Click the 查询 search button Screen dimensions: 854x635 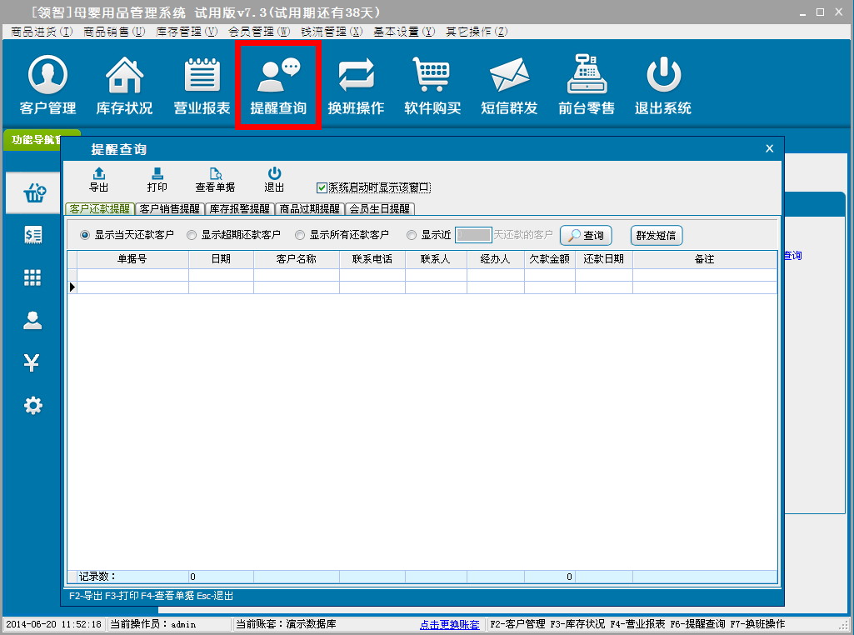coord(586,236)
